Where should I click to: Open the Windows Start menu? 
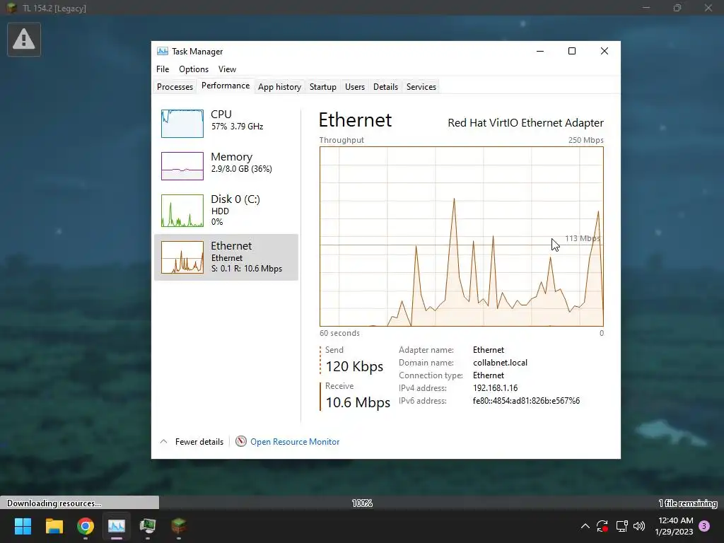pyautogui.click(x=23, y=526)
